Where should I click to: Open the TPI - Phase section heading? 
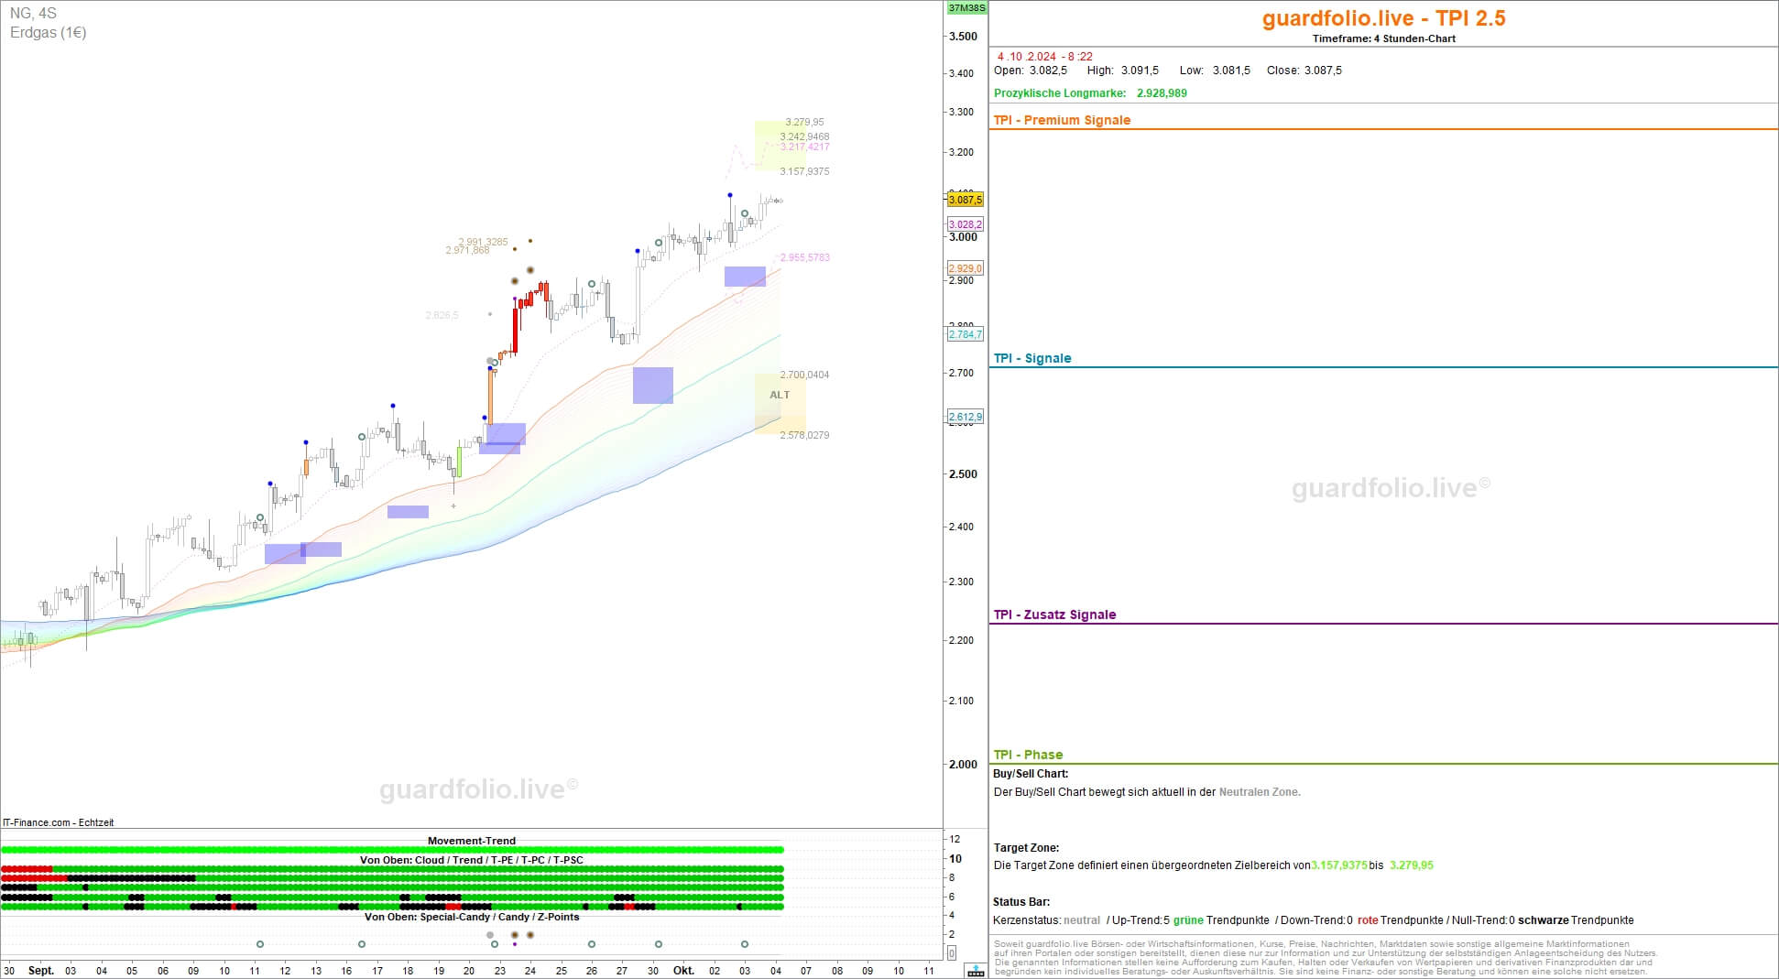[x=1028, y=755]
